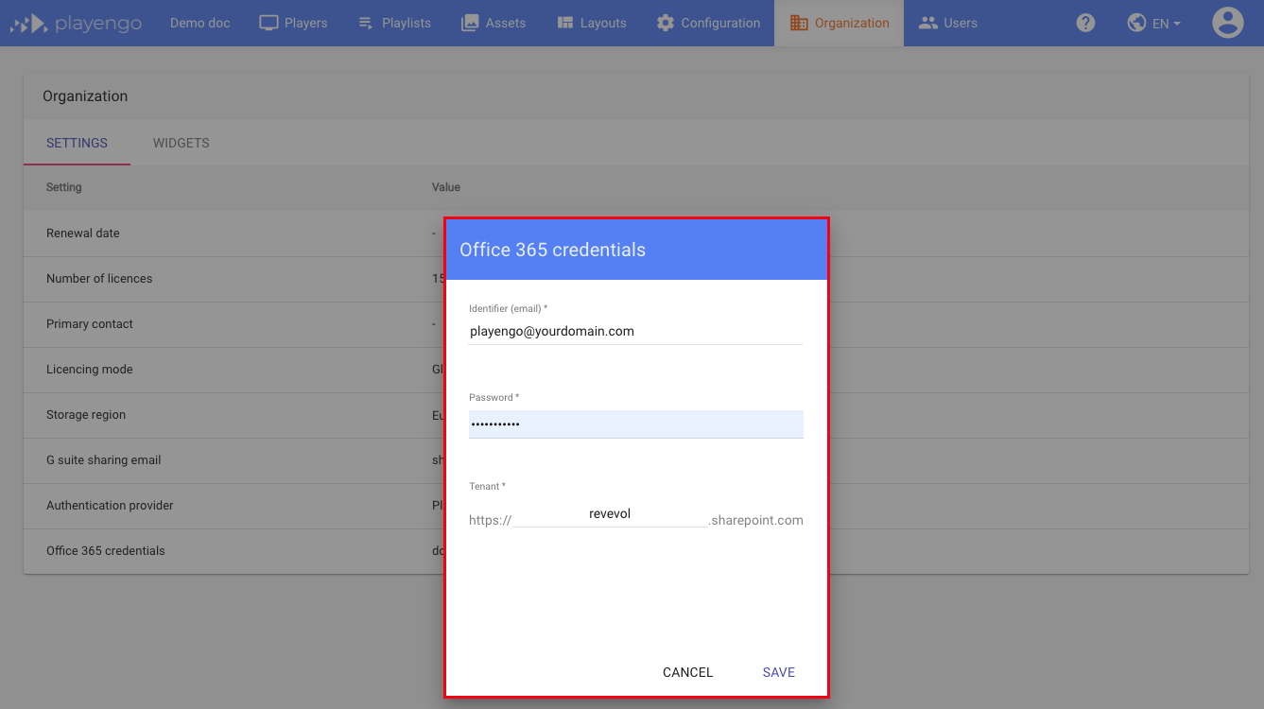This screenshot has width=1264, height=709.
Task: Click CANCEL in the credentials dialog
Action: tap(688, 672)
